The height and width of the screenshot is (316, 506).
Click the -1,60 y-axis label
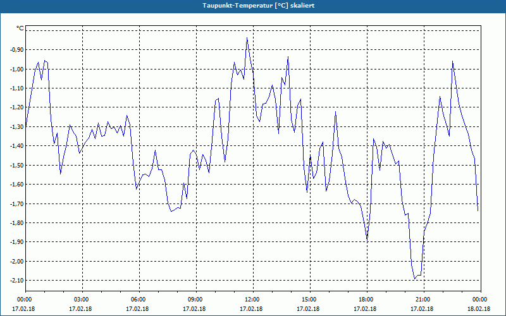point(16,184)
